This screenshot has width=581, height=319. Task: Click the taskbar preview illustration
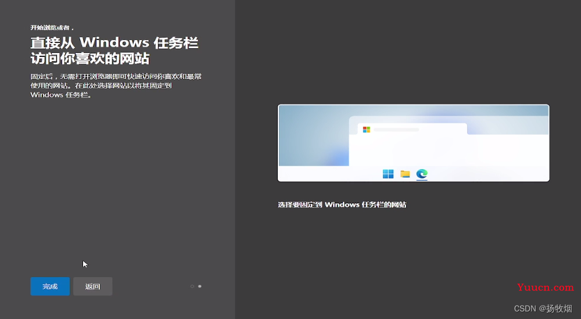414,143
